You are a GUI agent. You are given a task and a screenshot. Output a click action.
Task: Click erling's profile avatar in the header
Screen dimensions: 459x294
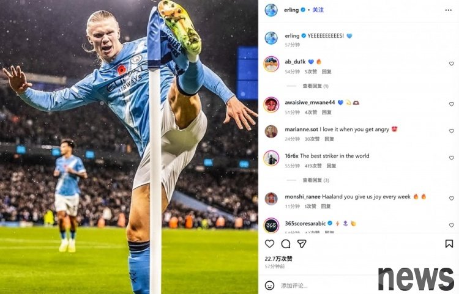pyautogui.click(x=271, y=10)
